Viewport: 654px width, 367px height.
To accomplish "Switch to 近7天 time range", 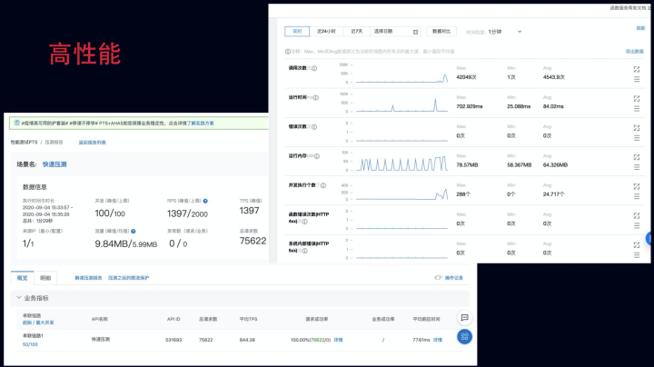I will [x=357, y=31].
